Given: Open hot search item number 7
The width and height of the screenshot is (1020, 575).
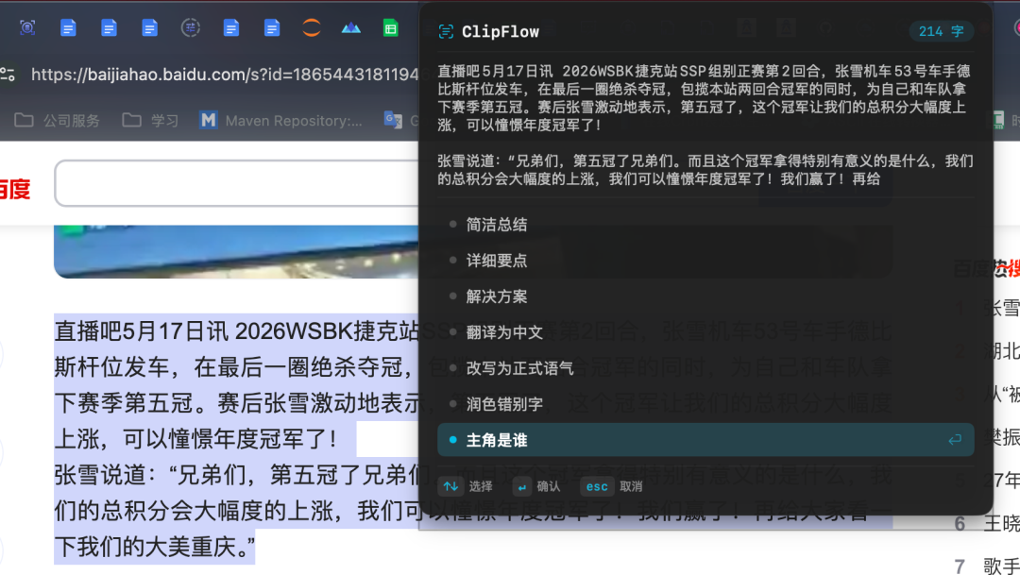Looking at the screenshot, I should click(x=987, y=566).
